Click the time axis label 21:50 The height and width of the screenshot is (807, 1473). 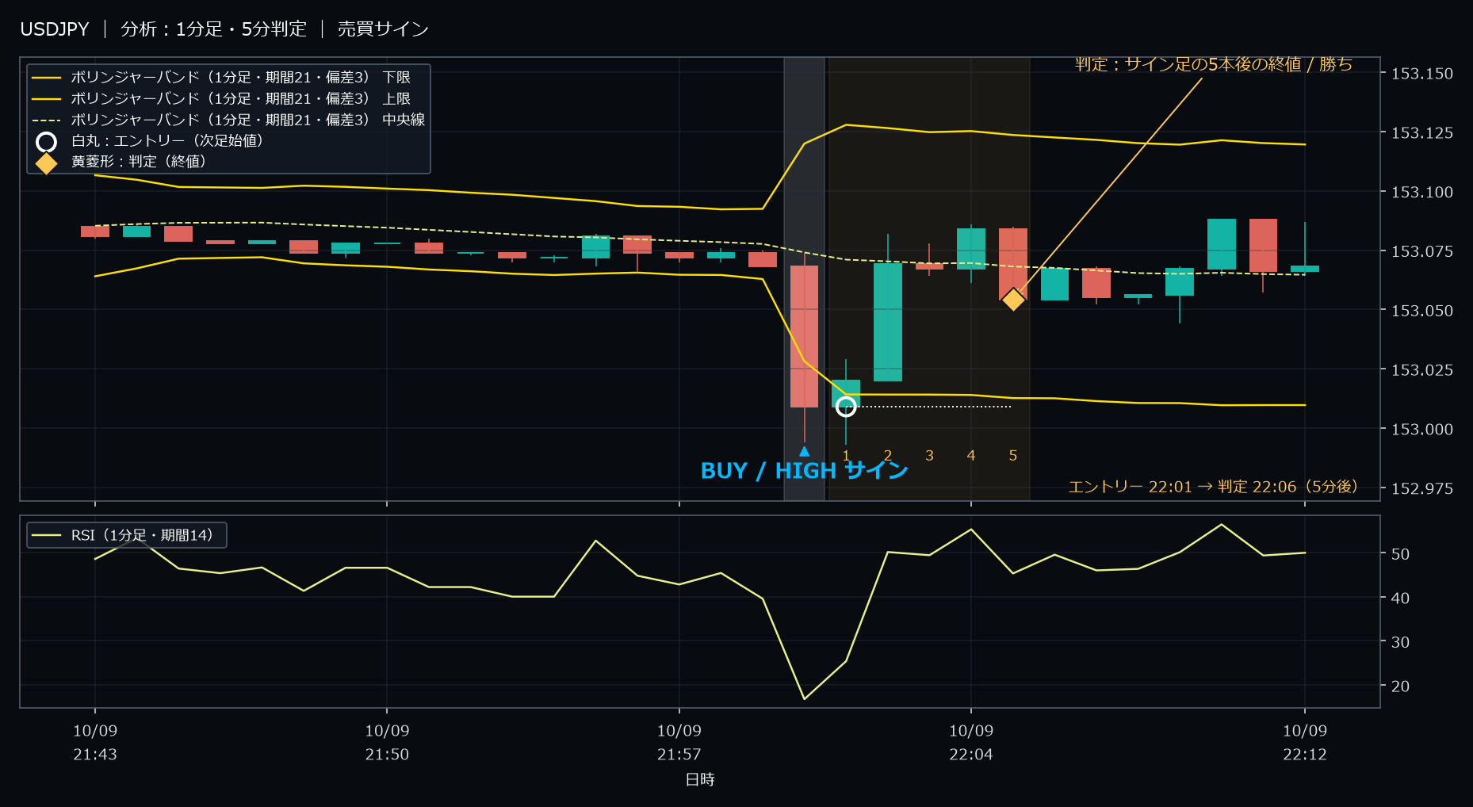[387, 755]
